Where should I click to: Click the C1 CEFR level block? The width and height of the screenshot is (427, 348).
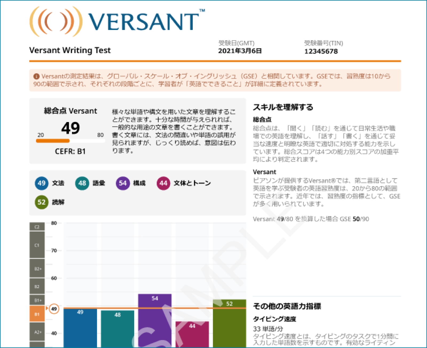37,245
